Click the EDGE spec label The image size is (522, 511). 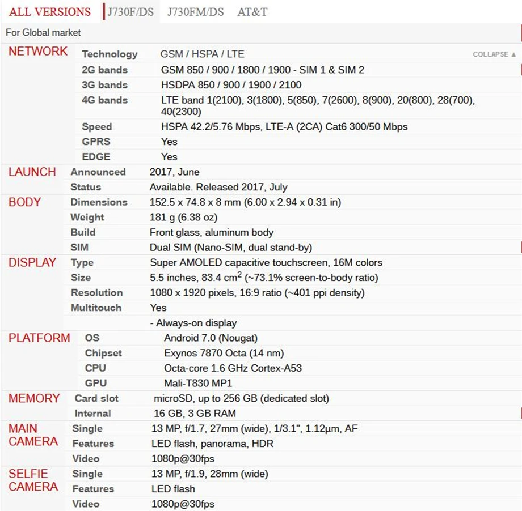click(96, 156)
